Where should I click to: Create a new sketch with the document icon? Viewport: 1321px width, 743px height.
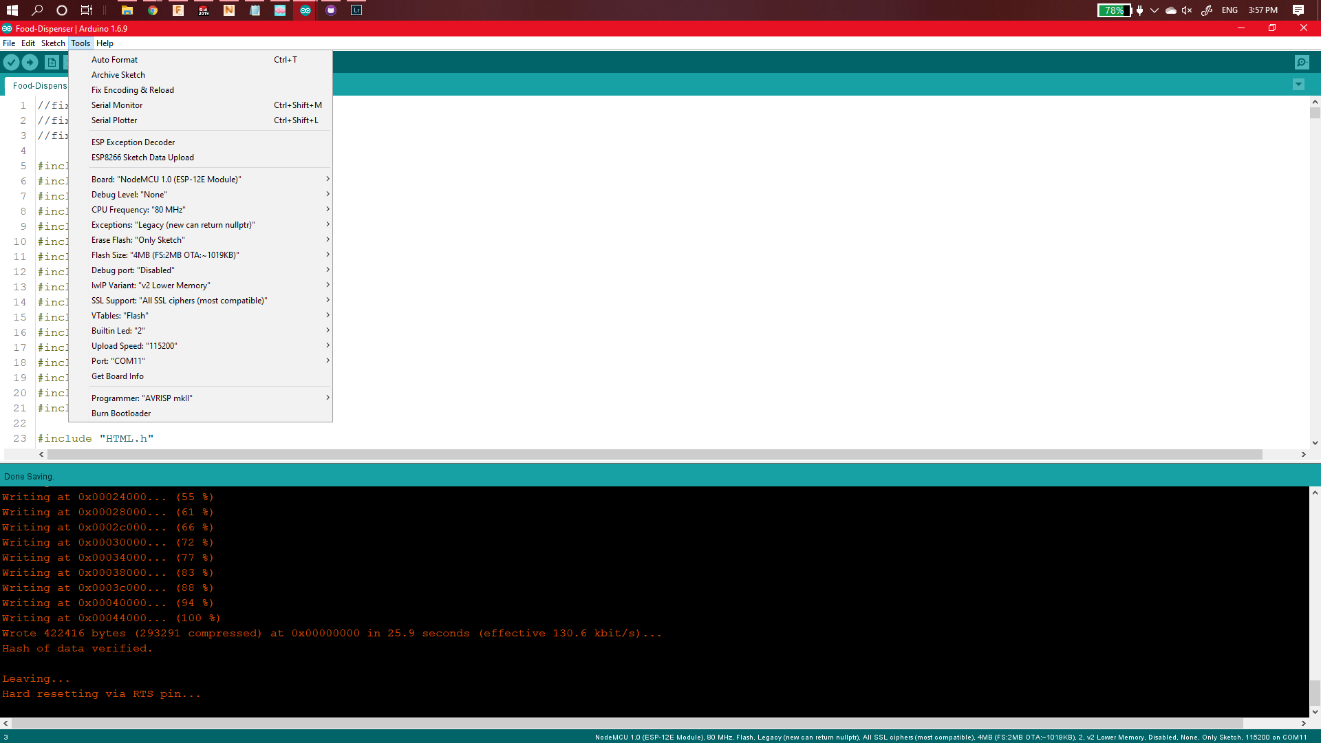click(52, 62)
